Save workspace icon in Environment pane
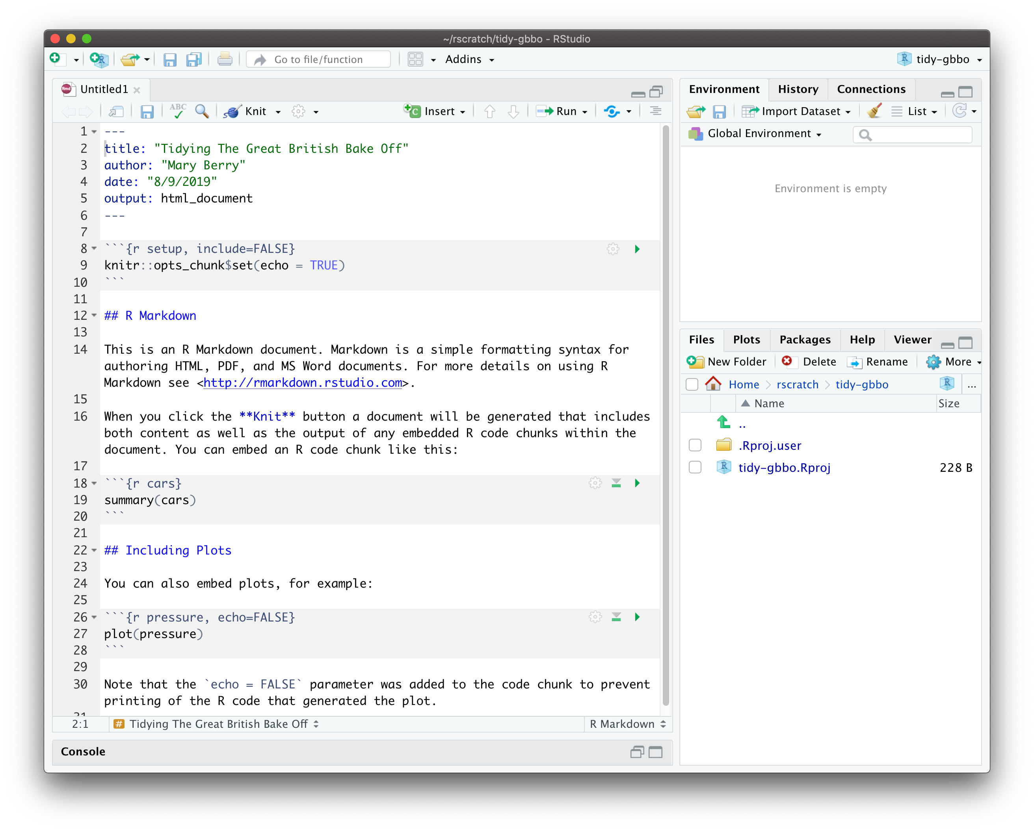 (x=719, y=112)
